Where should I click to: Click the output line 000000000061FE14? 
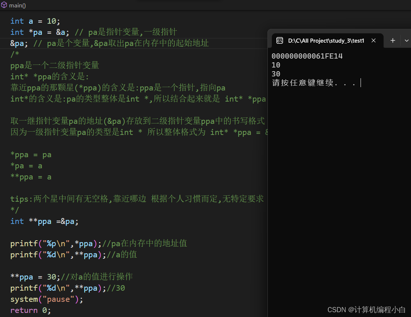[307, 56]
